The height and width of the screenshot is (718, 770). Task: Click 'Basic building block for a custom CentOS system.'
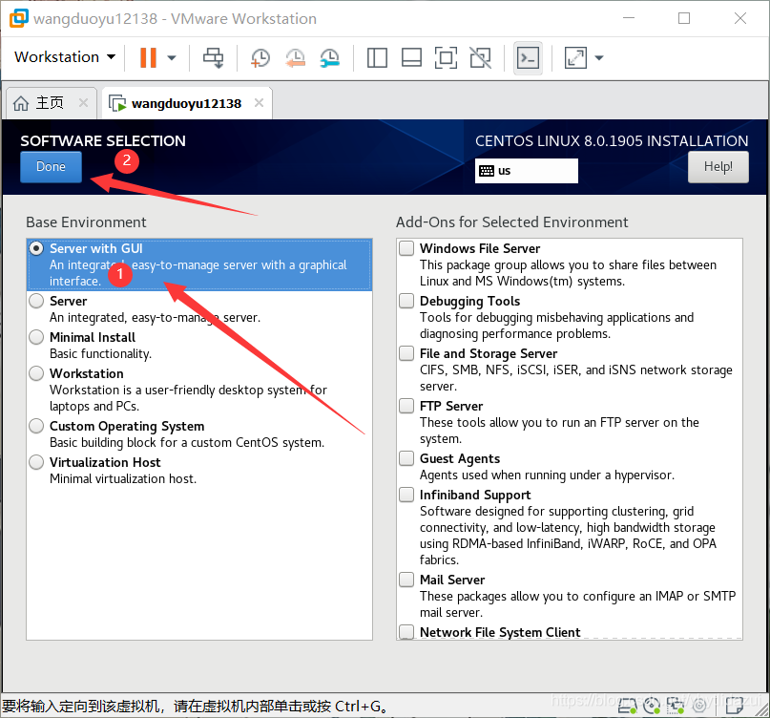[187, 442]
